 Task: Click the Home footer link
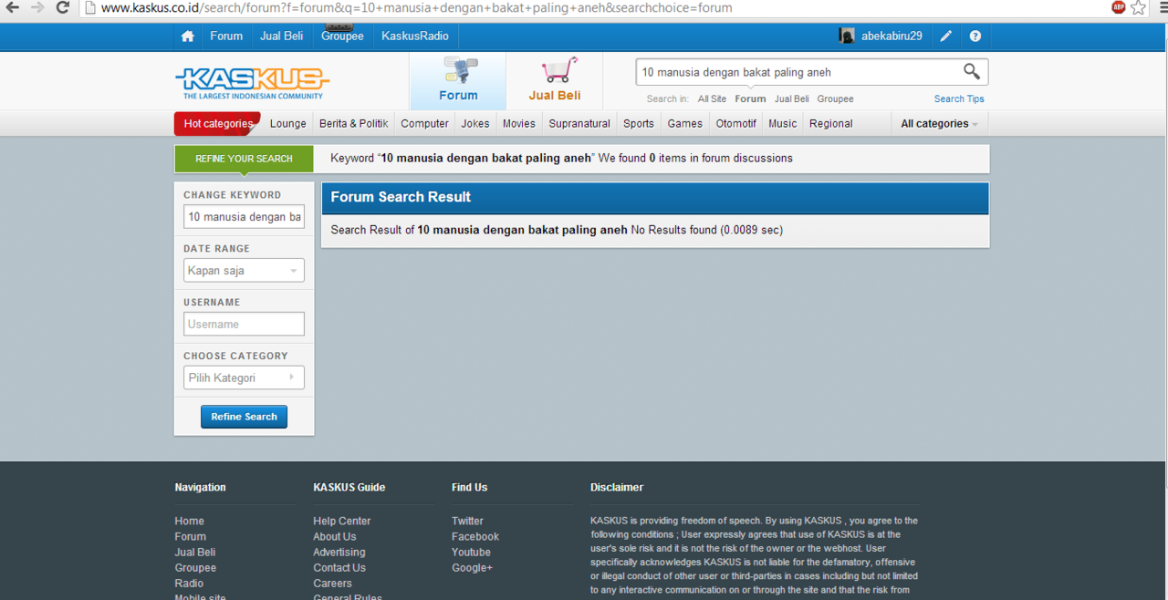tap(190, 522)
